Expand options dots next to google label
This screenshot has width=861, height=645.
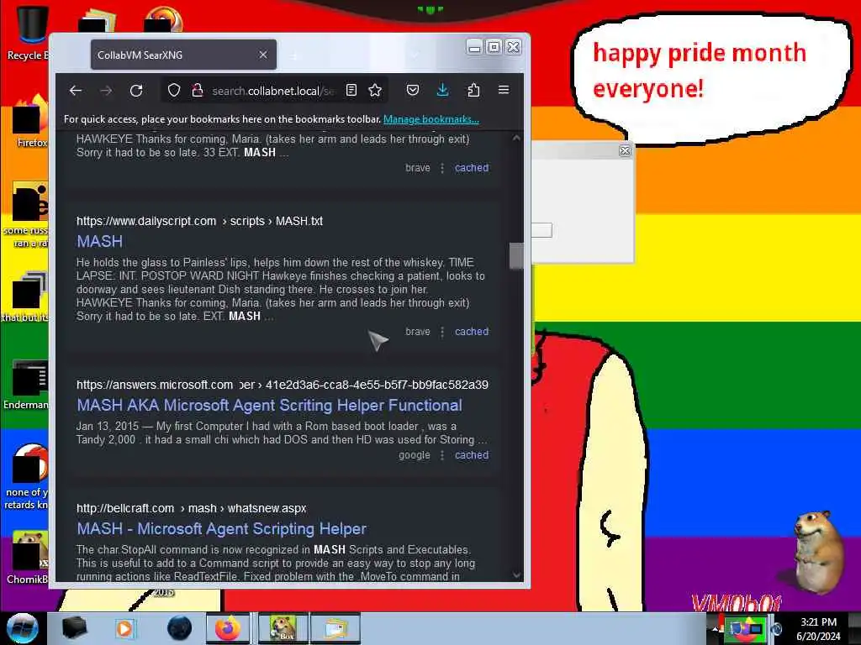click(x=442, y=455)
